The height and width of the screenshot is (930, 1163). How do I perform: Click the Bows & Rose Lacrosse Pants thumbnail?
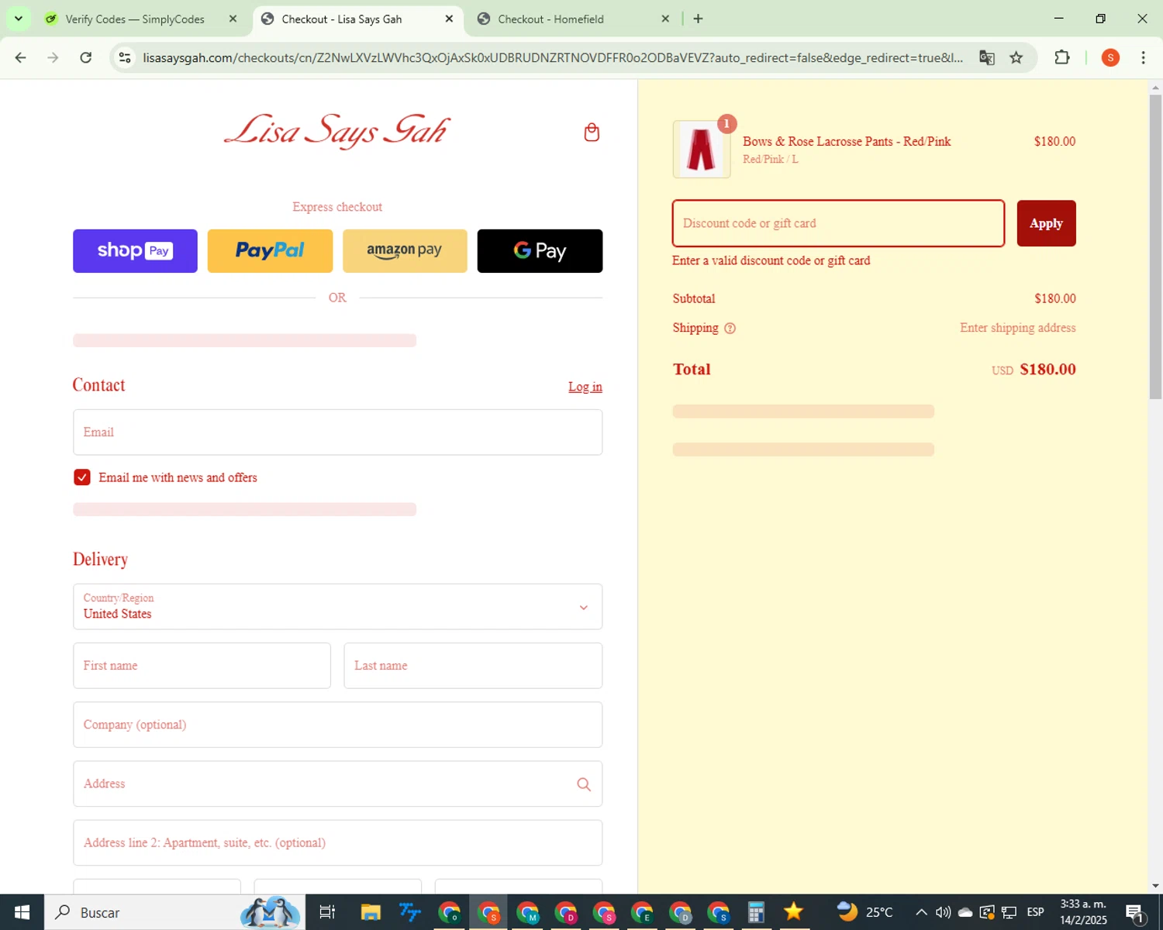pos(701,150)
